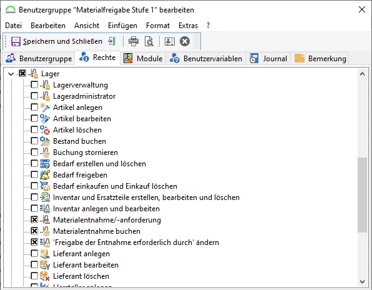This screenshot has height=290, width=372.
Task: Click the Inventar anlegen und bearbeiten icon
Action: coord(45,209)
